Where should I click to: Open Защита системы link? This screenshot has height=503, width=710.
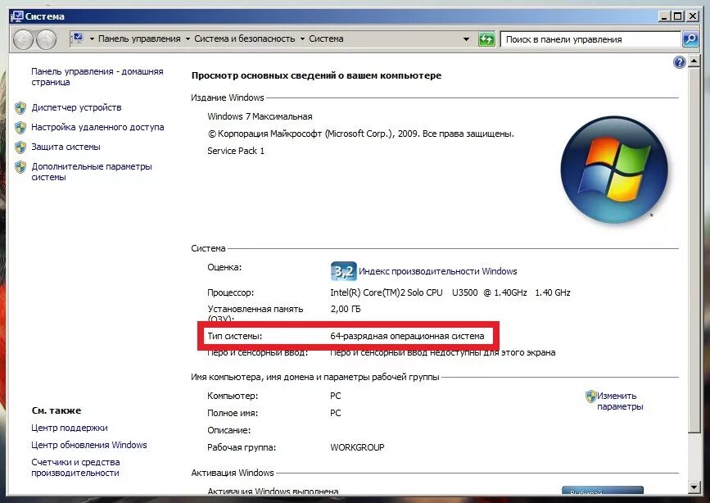point(66,147)
